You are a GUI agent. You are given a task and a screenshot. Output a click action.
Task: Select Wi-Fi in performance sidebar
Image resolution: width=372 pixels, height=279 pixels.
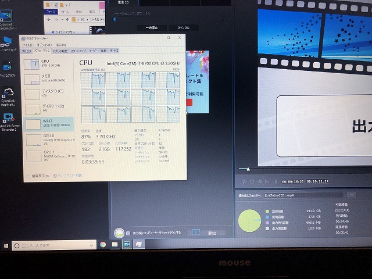click(48, 124)
